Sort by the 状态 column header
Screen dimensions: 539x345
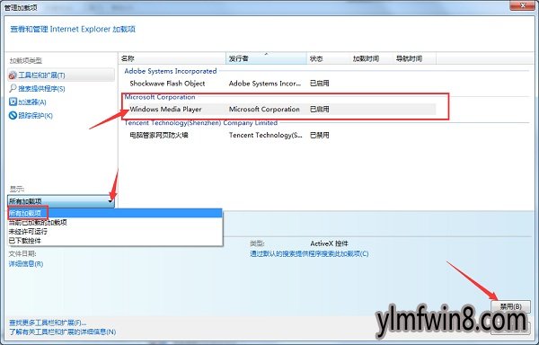(328, 58)
